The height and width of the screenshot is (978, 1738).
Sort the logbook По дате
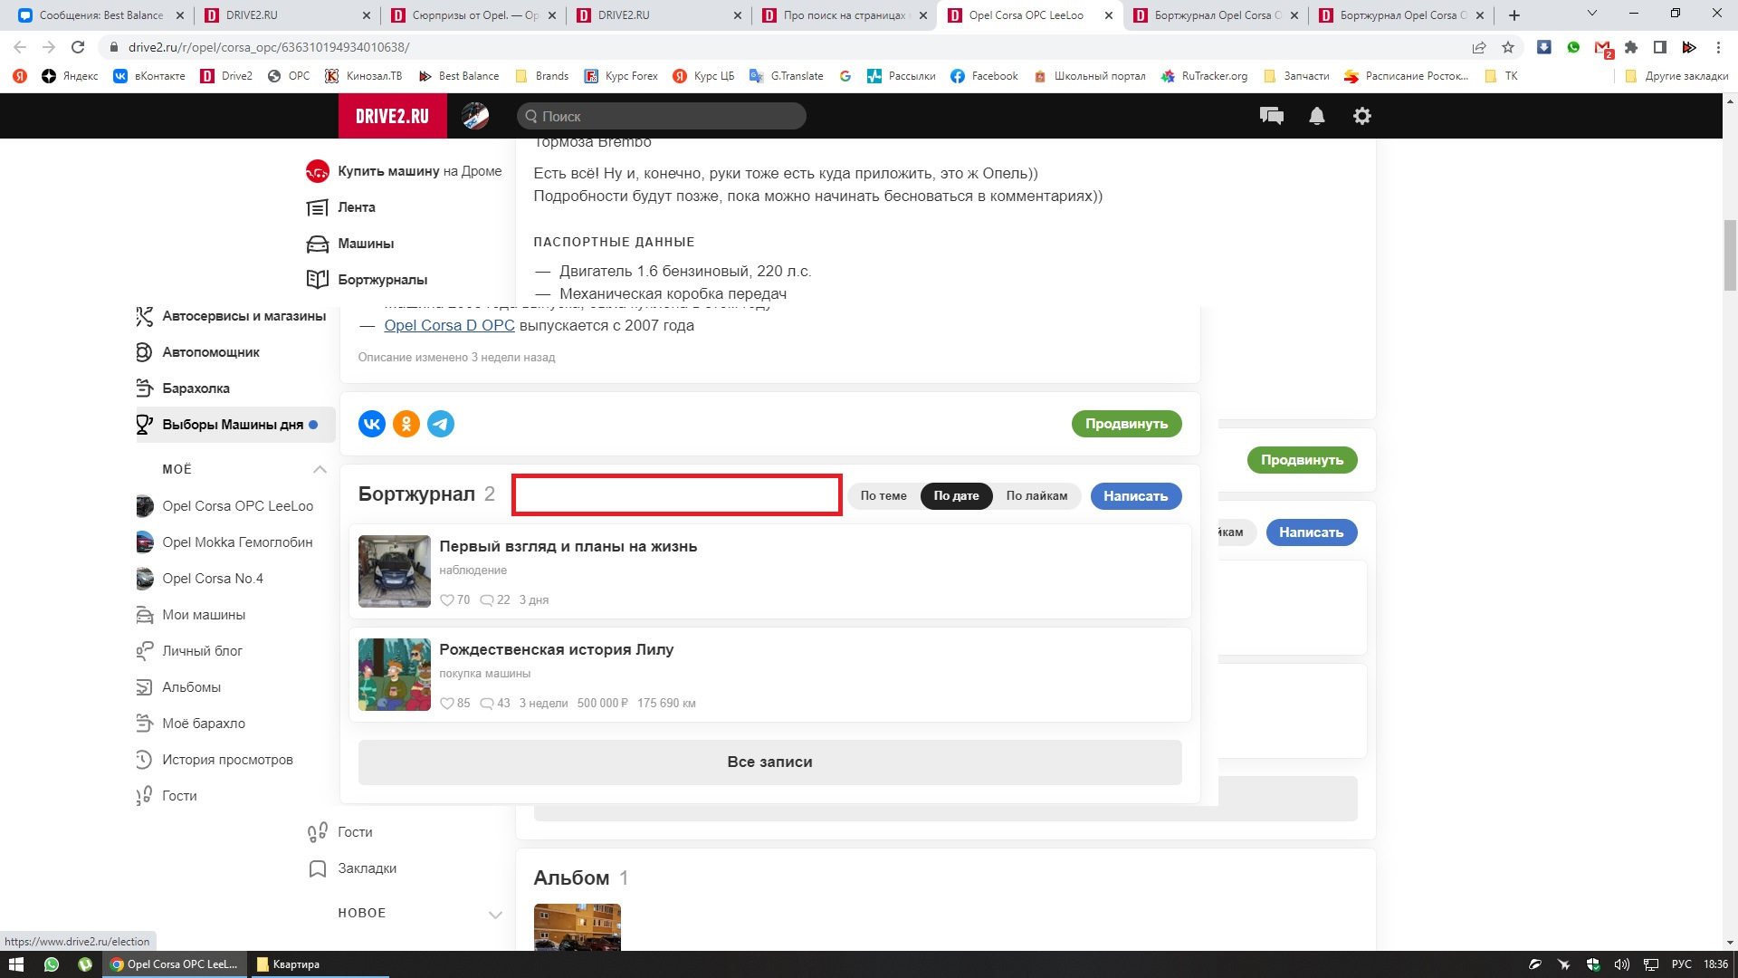pyautogui.click(x=956, y=496)
